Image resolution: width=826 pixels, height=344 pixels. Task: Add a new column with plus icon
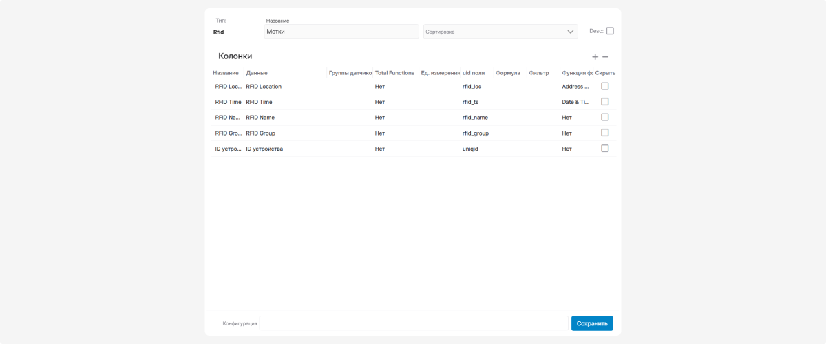click(x=595, y=57)
